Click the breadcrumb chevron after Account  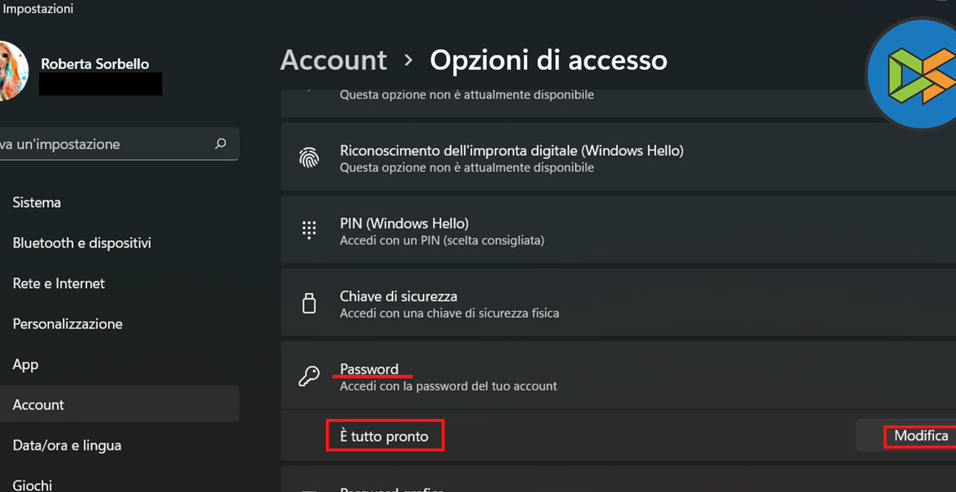pyautogui.click(x=408, y=60)
